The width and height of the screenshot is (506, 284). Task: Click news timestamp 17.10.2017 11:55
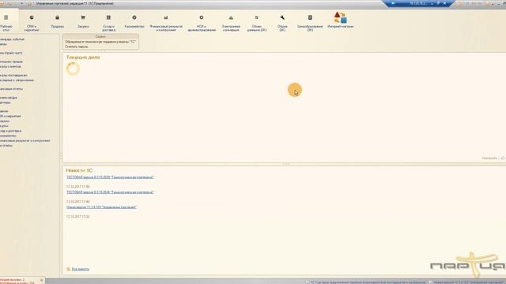(78, 187)
